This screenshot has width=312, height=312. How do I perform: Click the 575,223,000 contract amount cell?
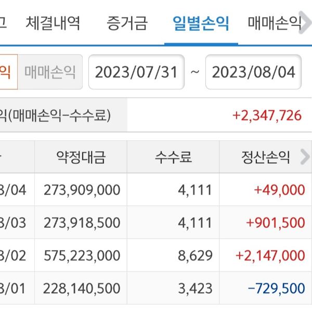coord(83,255)
